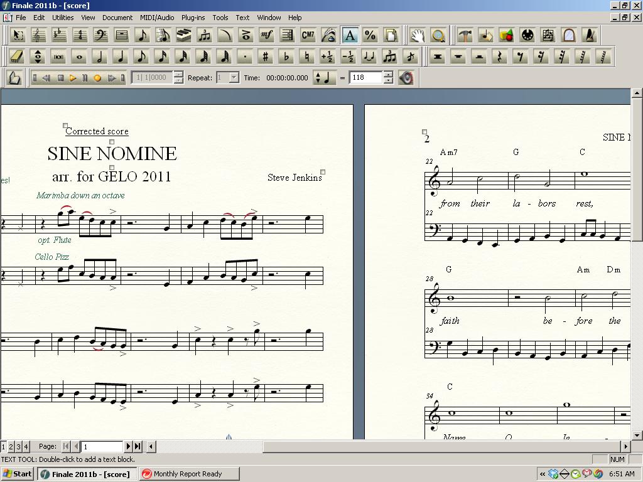The height and width of the screenshot is (482, 643).
Task: Select the HyperScribe keyboard tool
Action: click(184, 35)
